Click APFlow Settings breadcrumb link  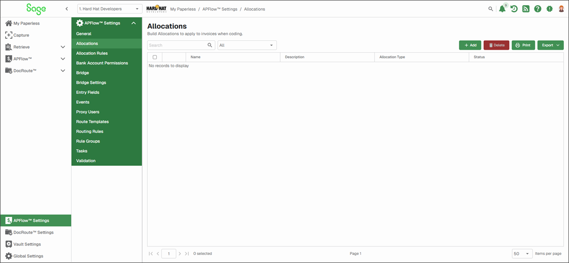[x=220, y=9]
